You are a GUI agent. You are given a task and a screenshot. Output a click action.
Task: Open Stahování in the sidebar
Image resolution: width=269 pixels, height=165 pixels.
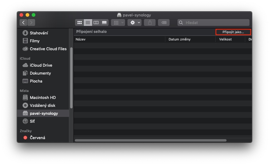[39, 33]
